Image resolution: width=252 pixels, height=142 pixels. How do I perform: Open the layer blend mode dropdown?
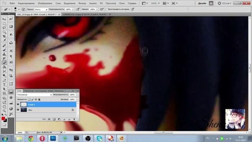(x=34, y=95)
